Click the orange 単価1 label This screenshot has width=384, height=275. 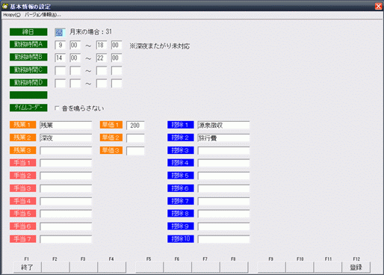(x=111, y=125)
